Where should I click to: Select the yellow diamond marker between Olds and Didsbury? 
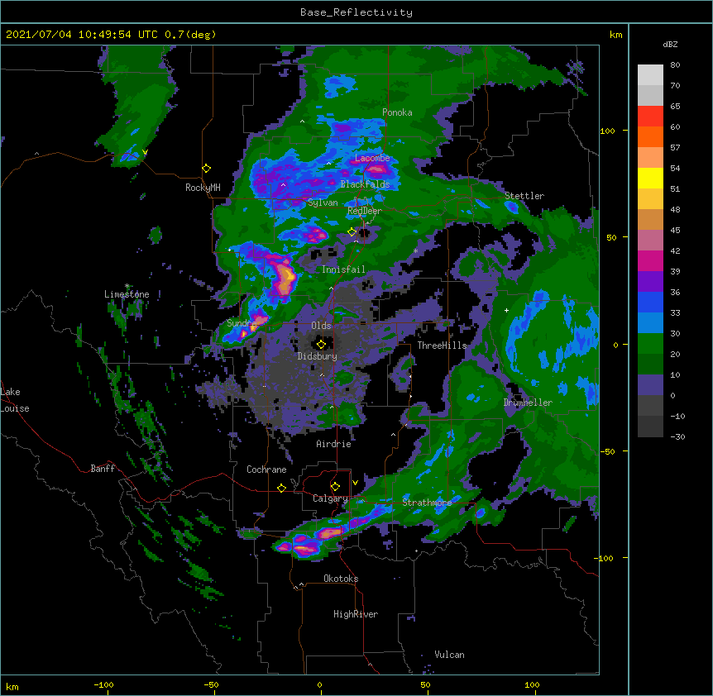click(321, 345)
